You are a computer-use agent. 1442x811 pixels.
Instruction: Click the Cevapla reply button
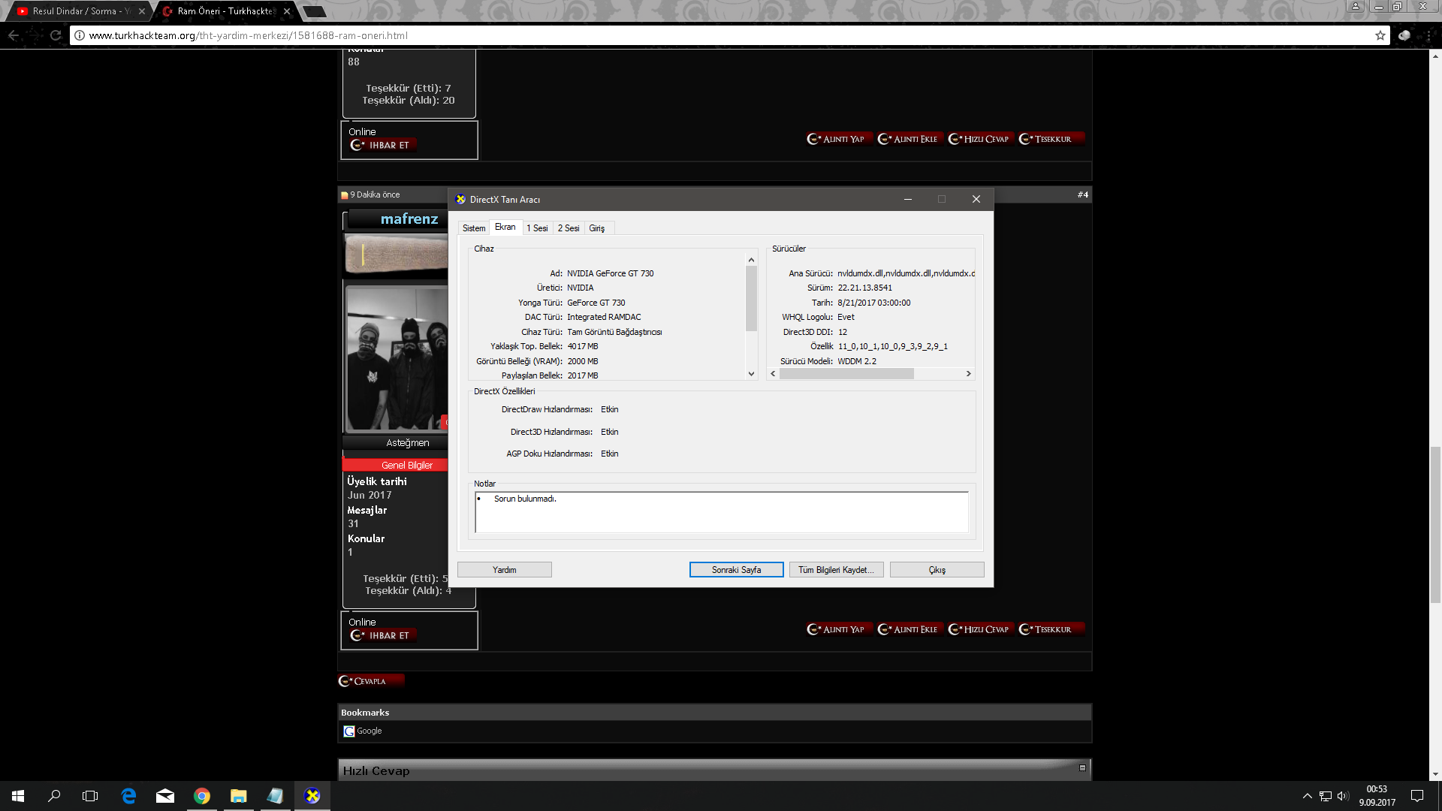(370, 681)
